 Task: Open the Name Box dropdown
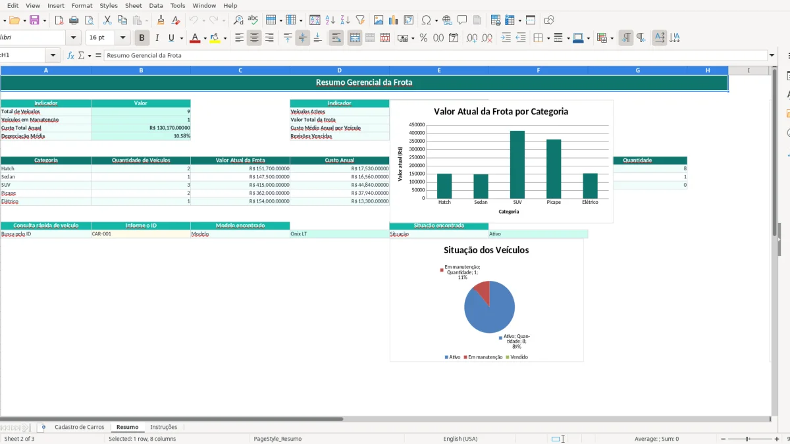point(53,55)
